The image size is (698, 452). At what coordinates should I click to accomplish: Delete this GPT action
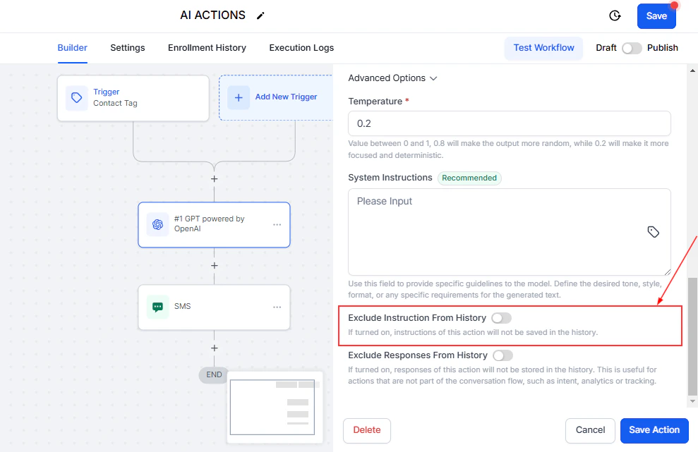click(x=366, y=430)
